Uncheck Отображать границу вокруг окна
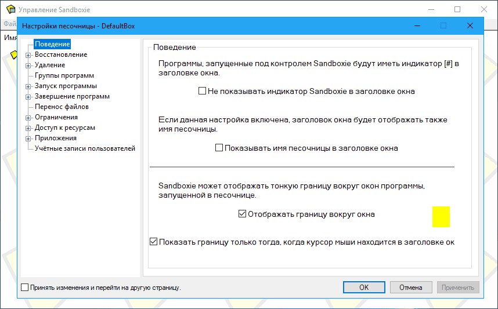 [243, 214]
